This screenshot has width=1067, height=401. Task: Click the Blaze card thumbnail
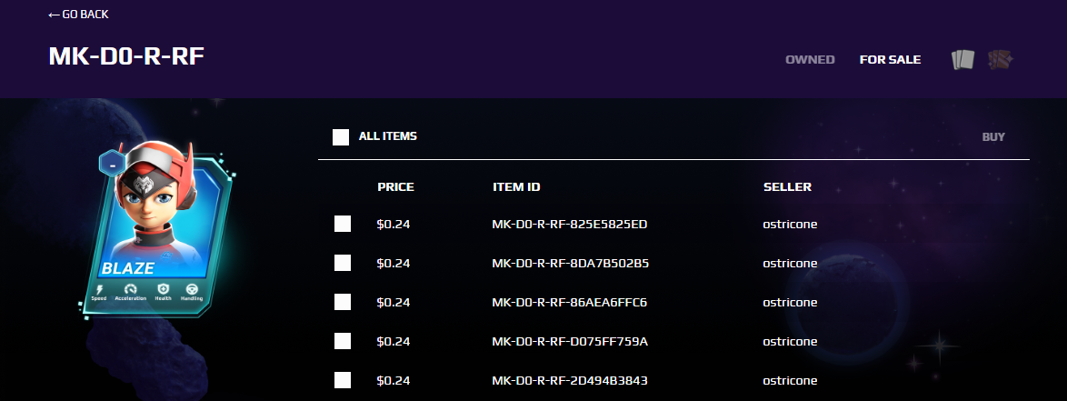click(157, 232)
